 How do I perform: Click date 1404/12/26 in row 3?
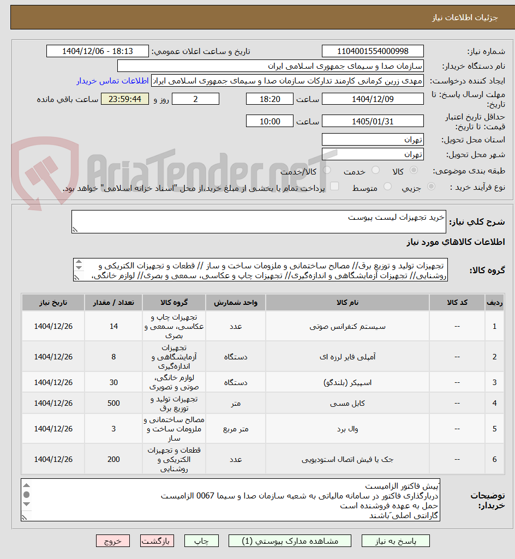(x=53, y=382)
